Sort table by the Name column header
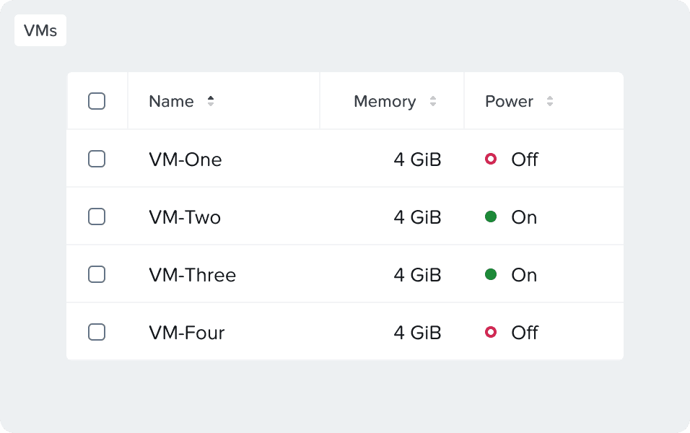The width and height of the screenshot is (690, 433). [x=171, y=101]
